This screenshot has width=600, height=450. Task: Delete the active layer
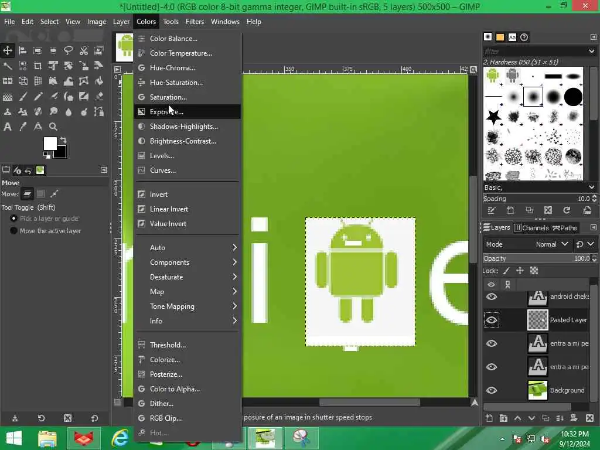(x=589, y=418)
